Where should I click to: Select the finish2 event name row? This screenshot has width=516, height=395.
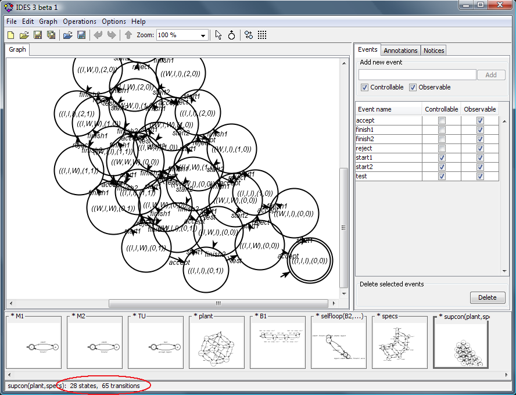388,139
